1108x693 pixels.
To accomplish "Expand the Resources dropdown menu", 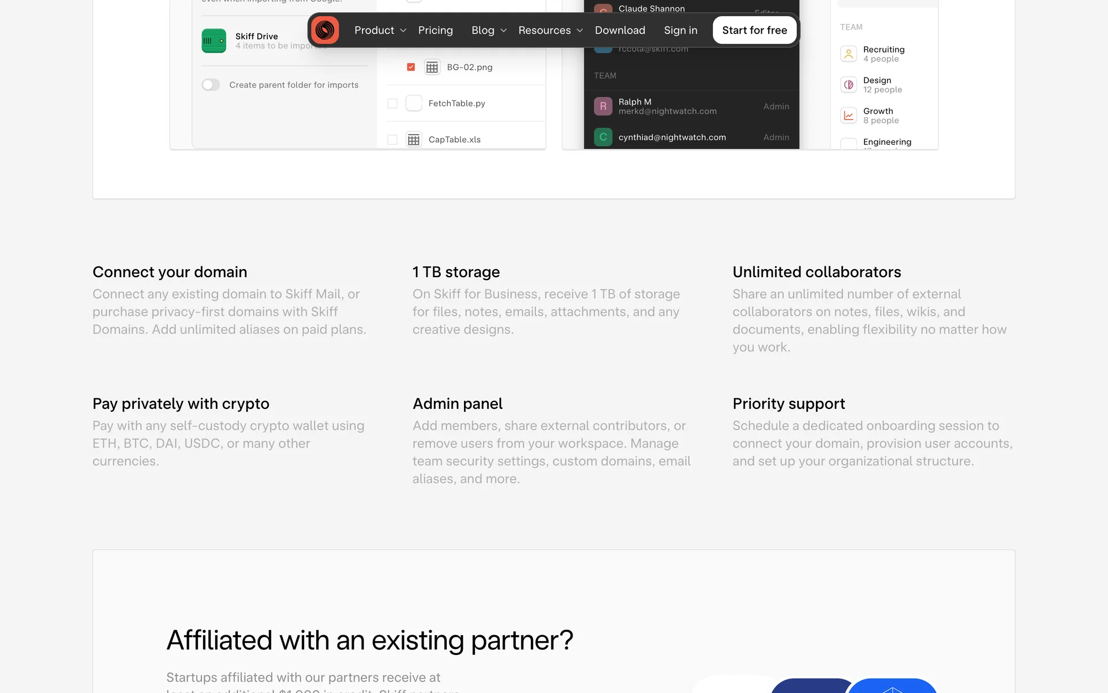I will click(550, 30).
